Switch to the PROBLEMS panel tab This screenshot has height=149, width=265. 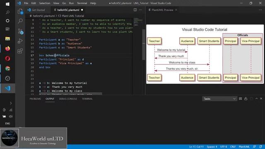[x=35, y=99]
